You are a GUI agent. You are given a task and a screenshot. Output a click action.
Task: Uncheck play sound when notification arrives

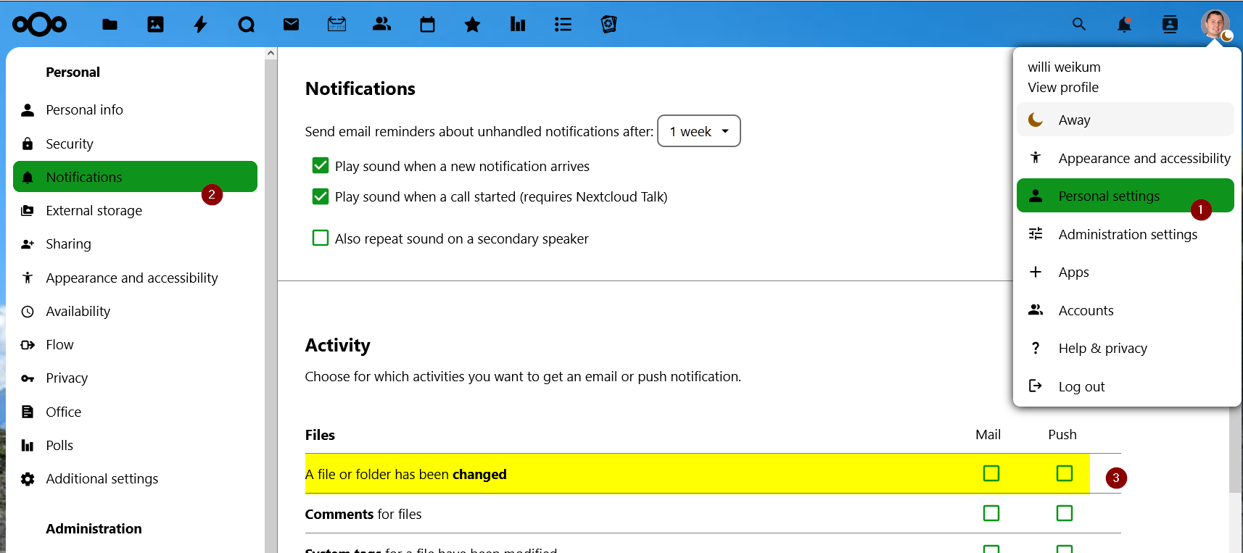[x=321, y=166]
